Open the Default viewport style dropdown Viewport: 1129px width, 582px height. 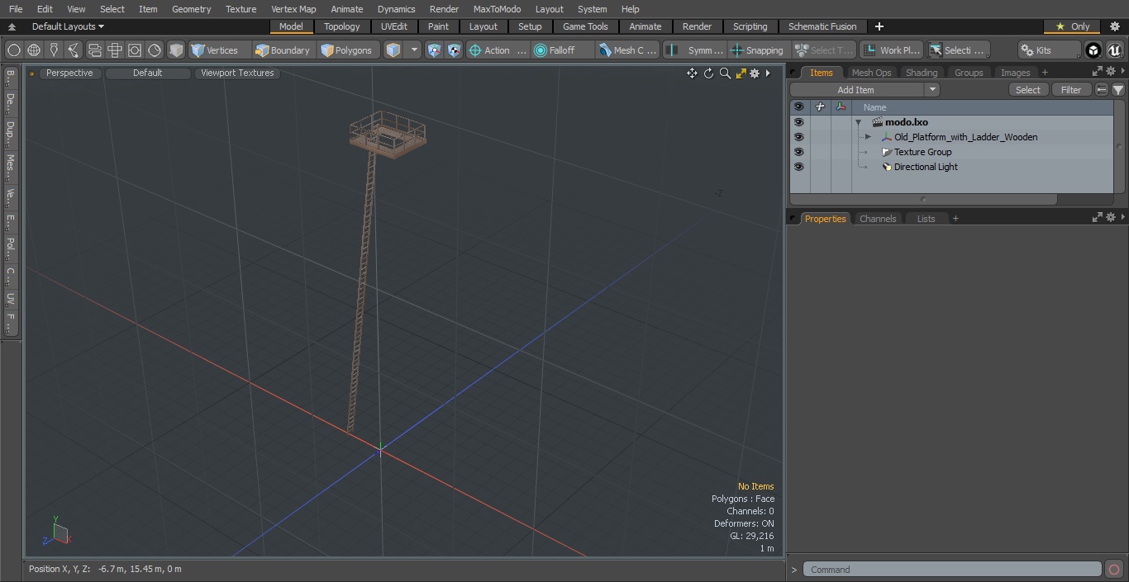[x=147, y=73]
